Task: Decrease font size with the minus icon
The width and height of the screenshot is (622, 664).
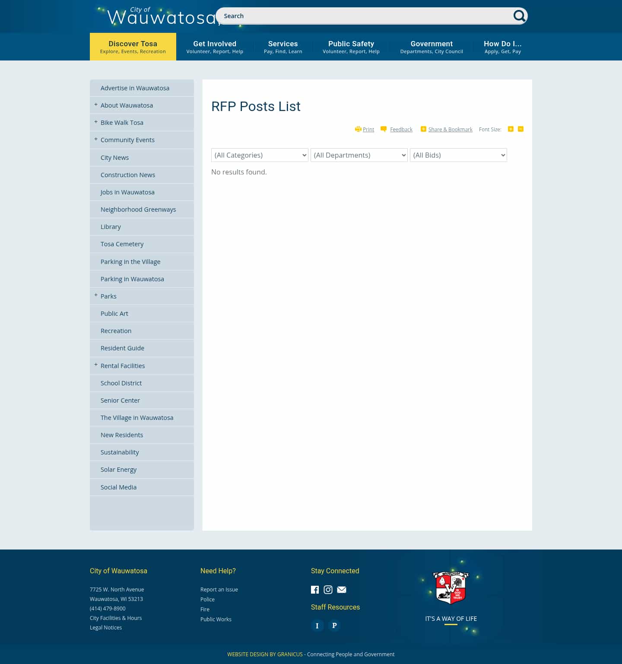Action: point(520,129)
